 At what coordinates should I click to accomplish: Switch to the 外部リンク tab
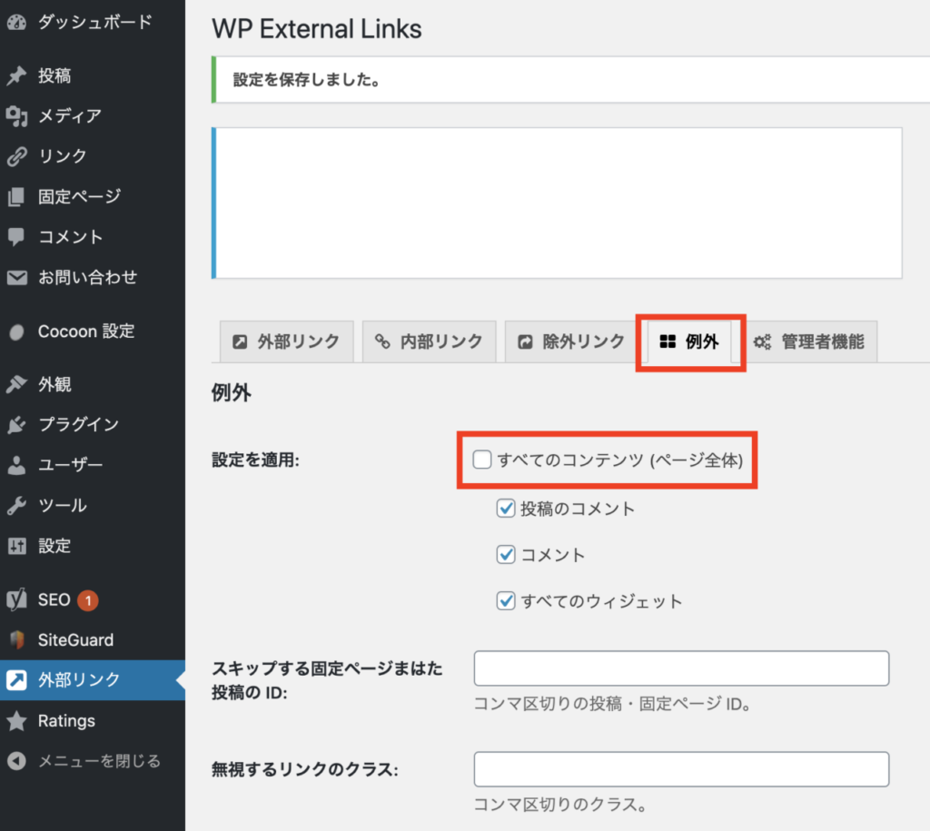(286, 341)
